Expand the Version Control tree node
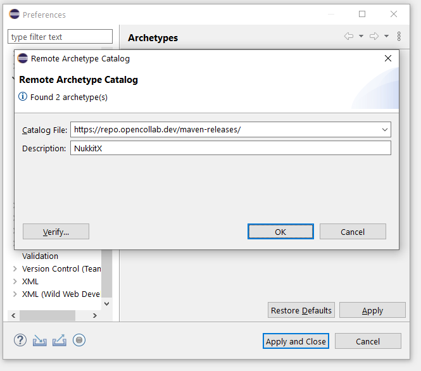 point(15,269)
